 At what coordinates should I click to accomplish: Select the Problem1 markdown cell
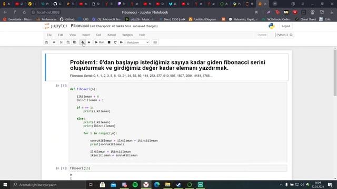tap(166, 67)
